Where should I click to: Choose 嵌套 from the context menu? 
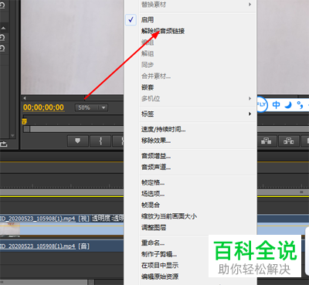tap(148, 87)
